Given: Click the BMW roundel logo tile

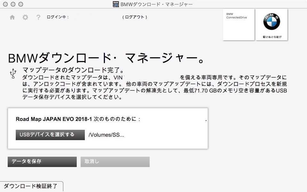Looking at the screenshot, I should pos(272,25).
